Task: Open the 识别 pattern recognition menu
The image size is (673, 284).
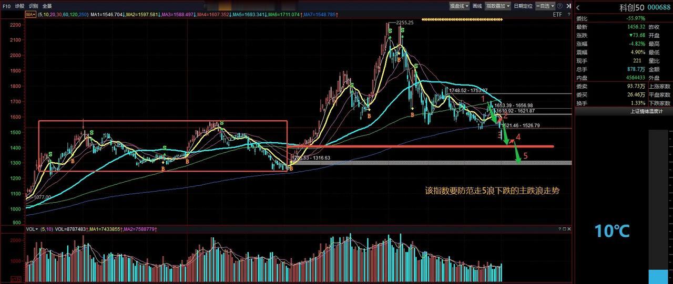Action: pyautogui.click(x=33, y=6)
